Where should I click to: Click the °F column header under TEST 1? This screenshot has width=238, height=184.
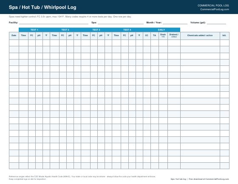pos(46,36)
